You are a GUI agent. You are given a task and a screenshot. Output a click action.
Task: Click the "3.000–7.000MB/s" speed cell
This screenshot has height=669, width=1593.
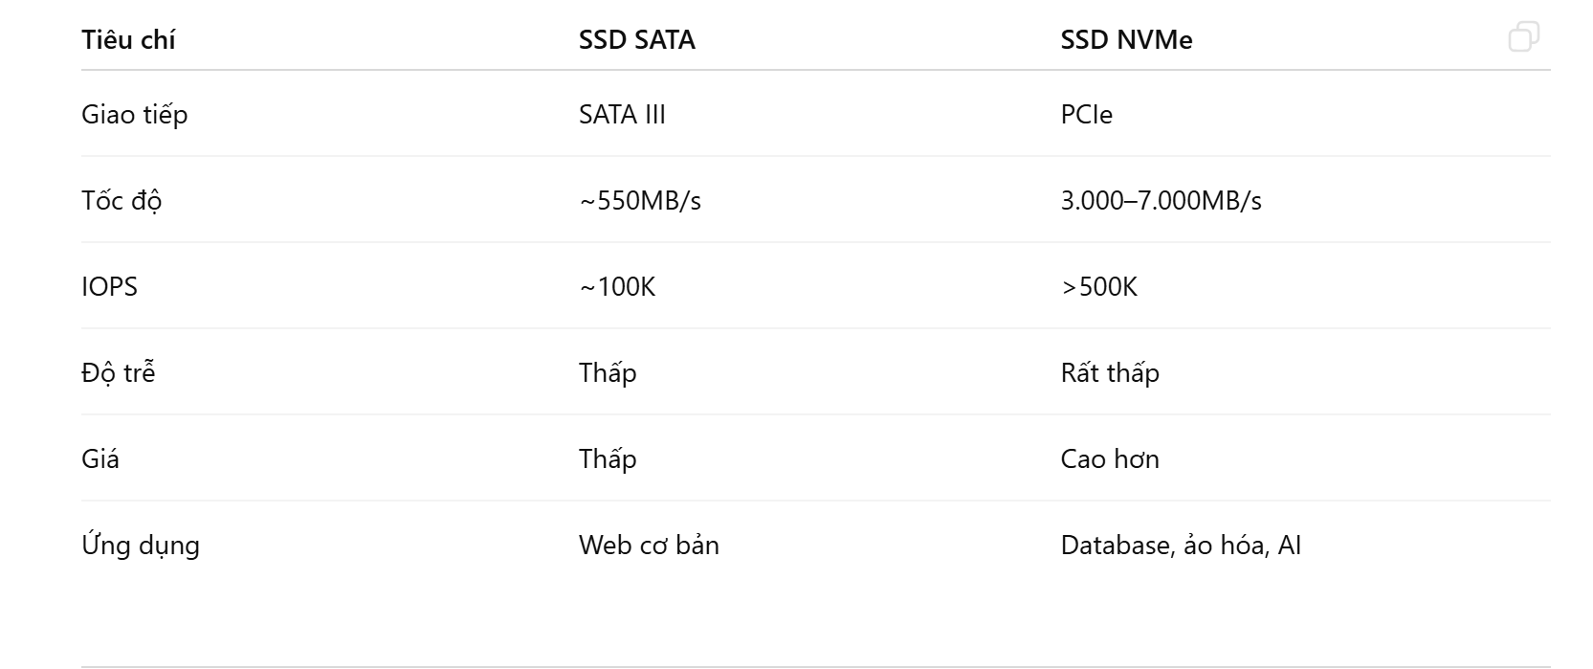(x=1161, y=201)
